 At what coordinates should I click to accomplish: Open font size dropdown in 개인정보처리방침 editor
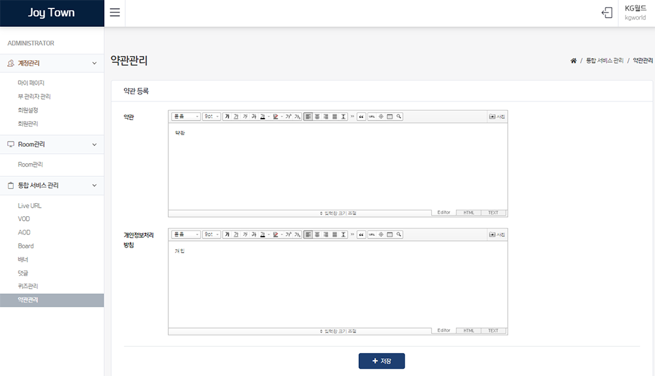(x=211, y=235)
